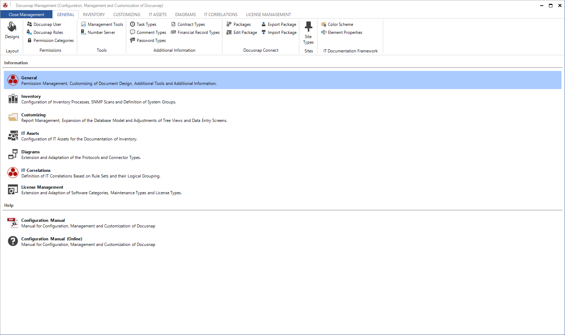Click Close Management button
The width and height of the screenshot is (565, 335).
click(x=26, y=15)
